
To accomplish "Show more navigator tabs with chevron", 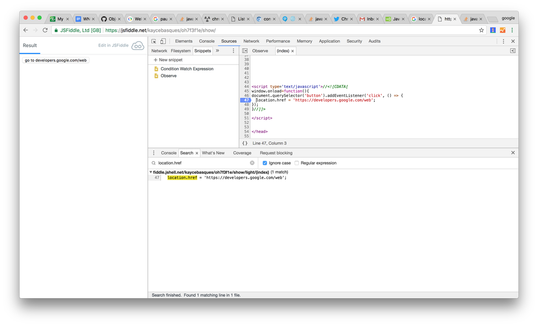I will pos(217,51).
